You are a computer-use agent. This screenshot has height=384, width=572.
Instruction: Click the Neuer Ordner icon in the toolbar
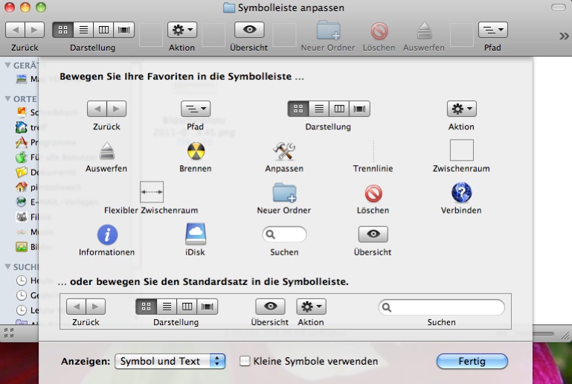point(328,30)
